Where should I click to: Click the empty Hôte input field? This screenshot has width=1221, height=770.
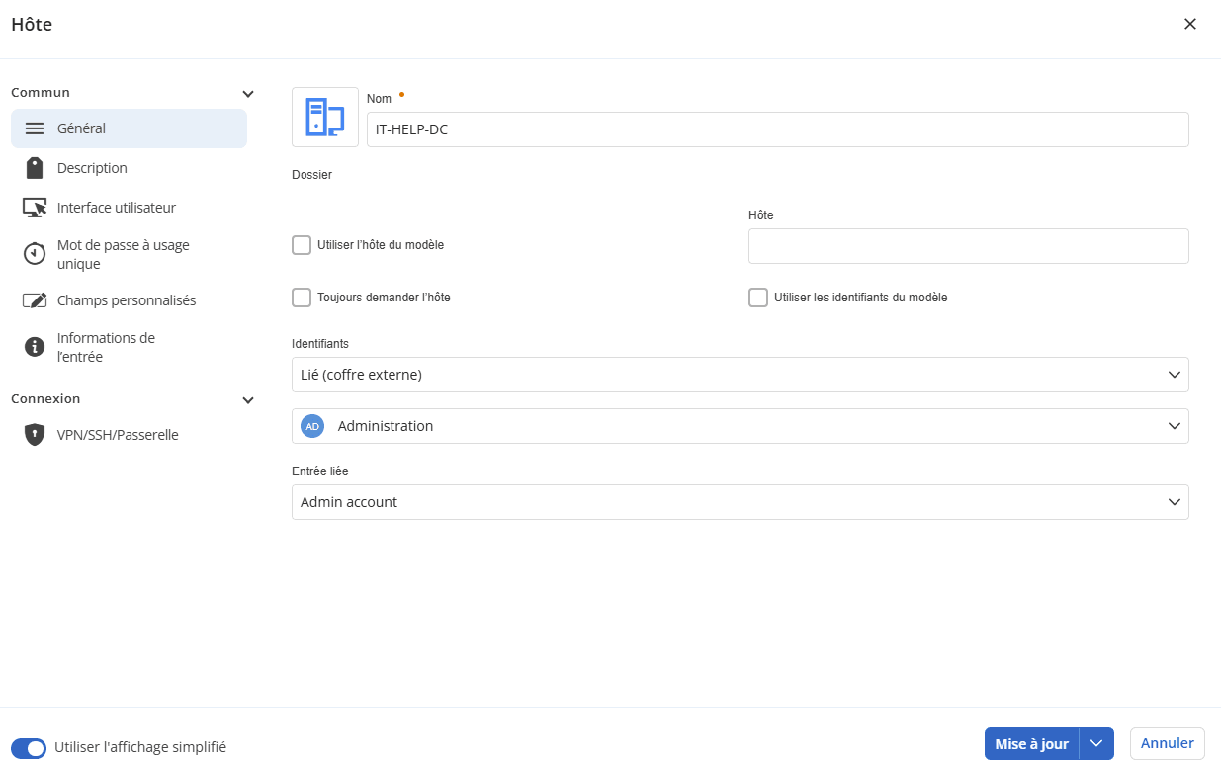point(968,246)
